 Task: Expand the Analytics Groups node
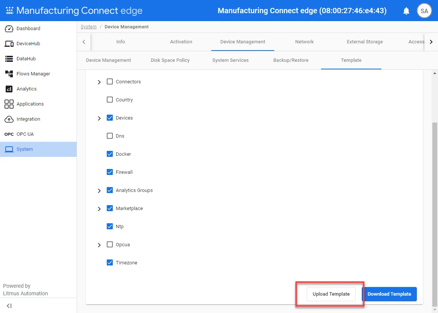[99, 191]
